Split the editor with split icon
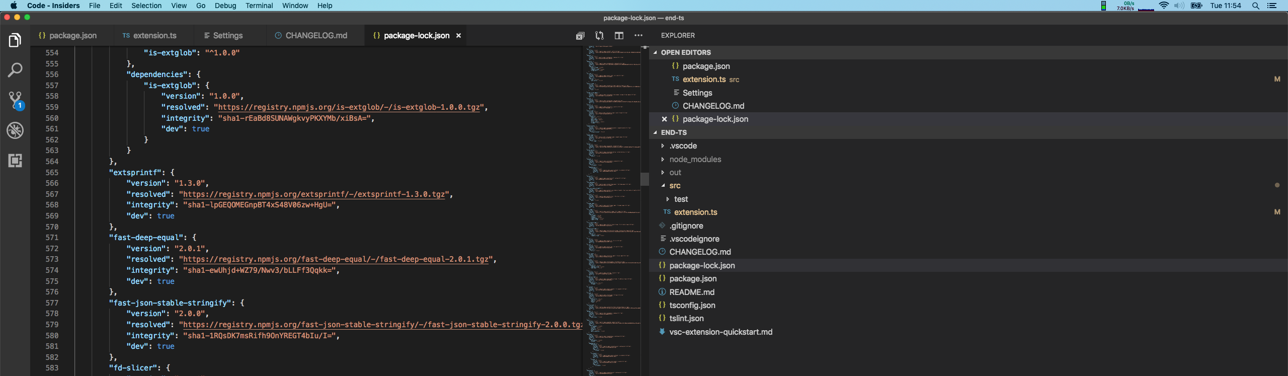1288x376 pixels. point(619,36)
